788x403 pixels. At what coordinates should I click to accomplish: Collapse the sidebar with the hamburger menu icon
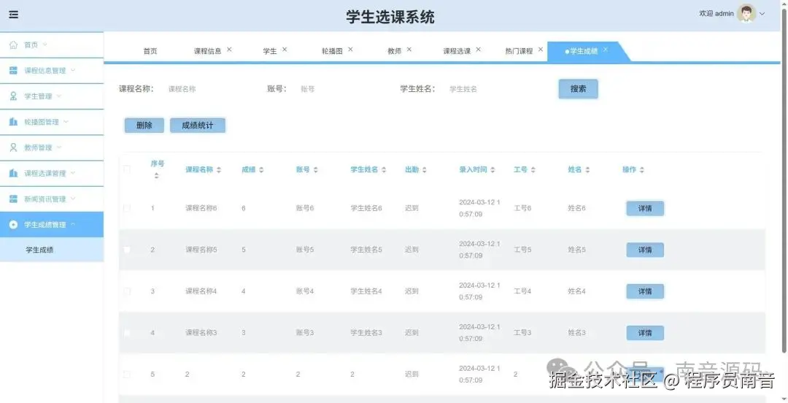(14, 15)
